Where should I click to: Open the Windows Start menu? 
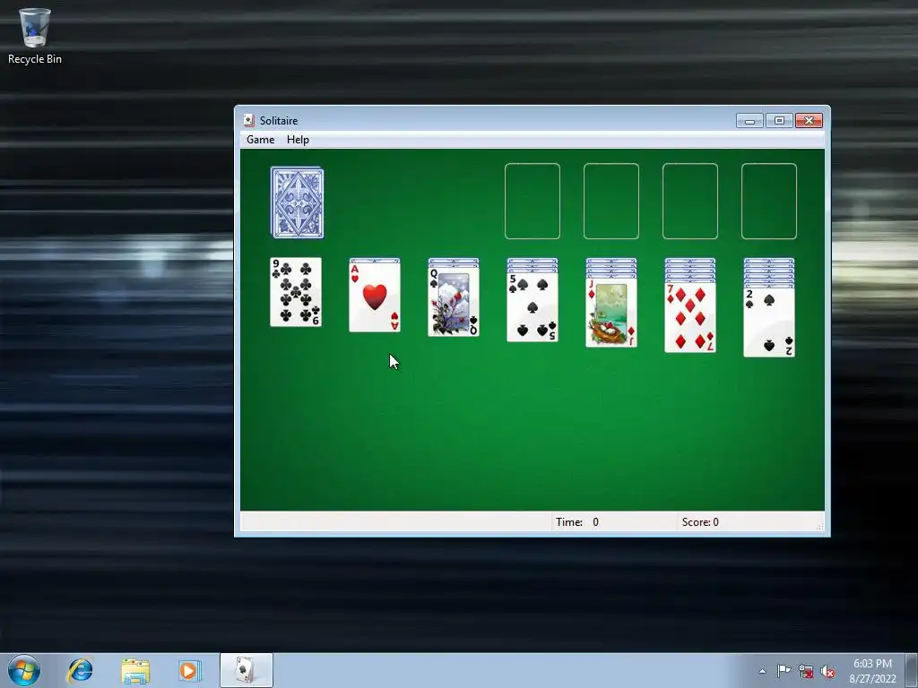point(24,670)
